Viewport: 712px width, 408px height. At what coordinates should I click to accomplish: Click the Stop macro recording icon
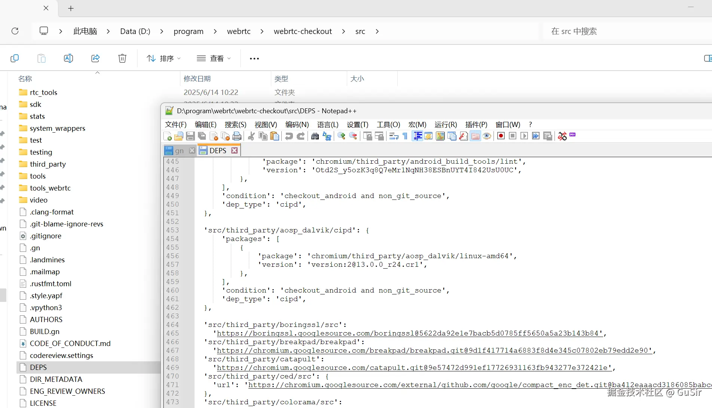point(513,136)
